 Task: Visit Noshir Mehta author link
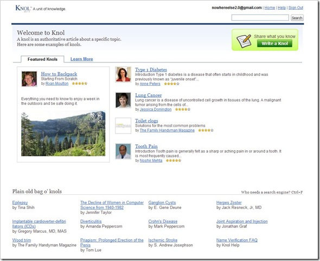151,161
